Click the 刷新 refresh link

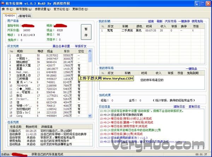(160, 21)
